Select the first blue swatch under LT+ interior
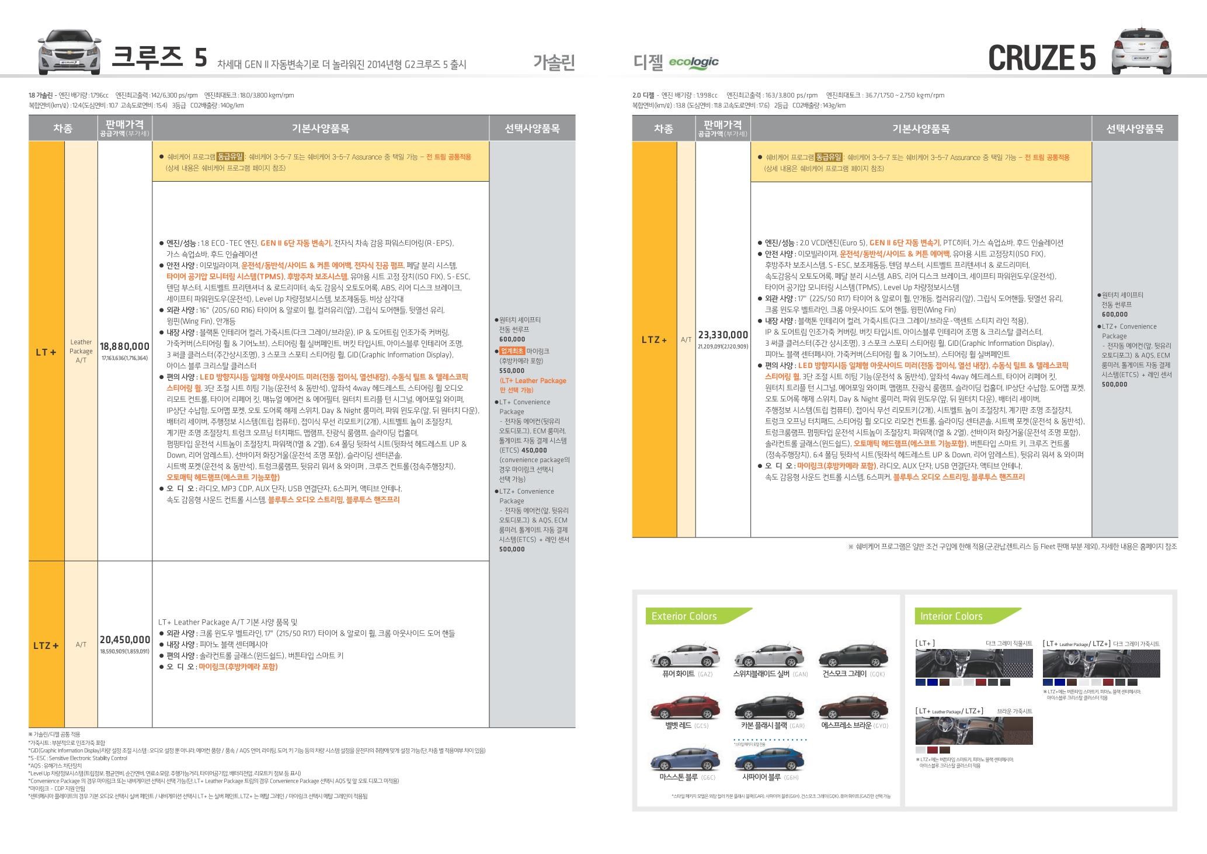 click(920, 682)
